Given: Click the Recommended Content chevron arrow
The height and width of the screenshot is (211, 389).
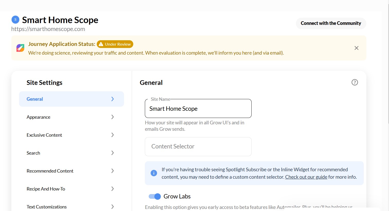Looking at the screenshot, I should (x=112, y=171).
